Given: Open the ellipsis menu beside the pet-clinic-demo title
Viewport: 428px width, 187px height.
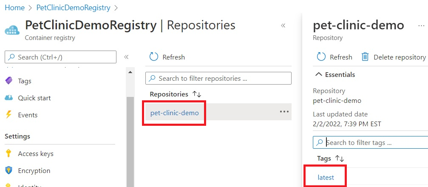Looking at the screenshot, I should pos(421,25).
